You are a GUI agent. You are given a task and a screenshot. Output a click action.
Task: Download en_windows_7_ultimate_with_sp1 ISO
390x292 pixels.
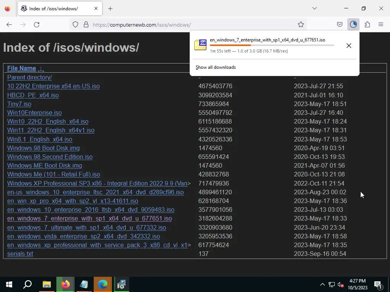tap(86, 227)
